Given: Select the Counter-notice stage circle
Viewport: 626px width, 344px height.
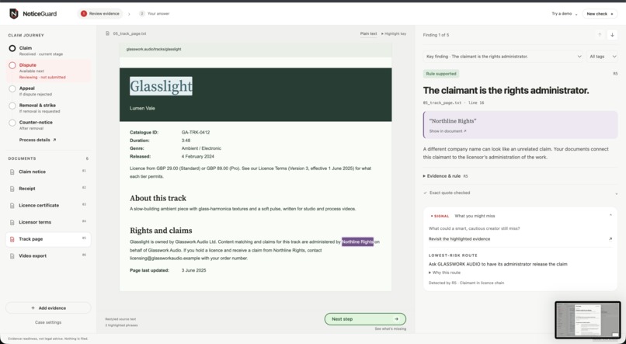Looking at the screenshot, I should [12, 123].
